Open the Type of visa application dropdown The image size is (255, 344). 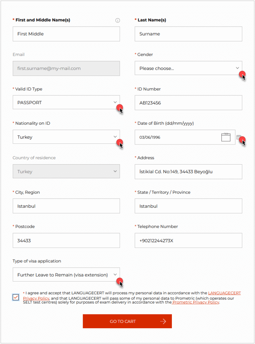(66, 274)
